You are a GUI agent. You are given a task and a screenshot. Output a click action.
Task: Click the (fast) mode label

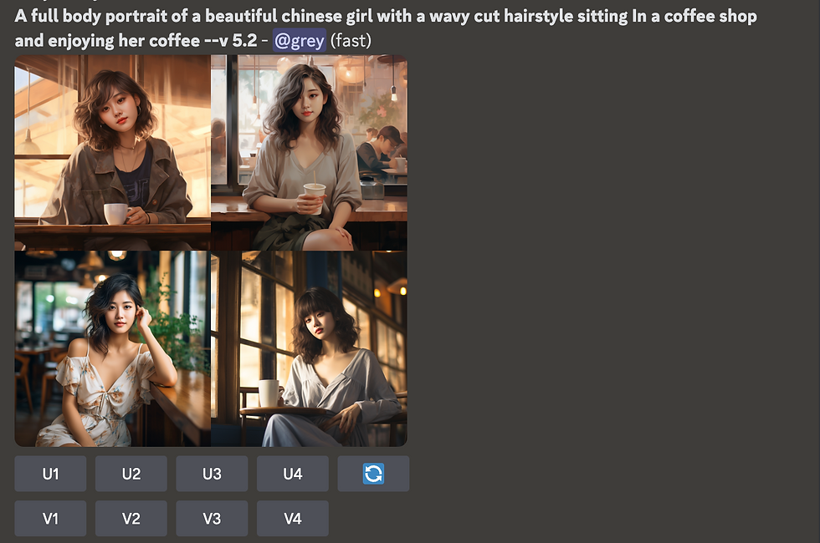point(351,40)
